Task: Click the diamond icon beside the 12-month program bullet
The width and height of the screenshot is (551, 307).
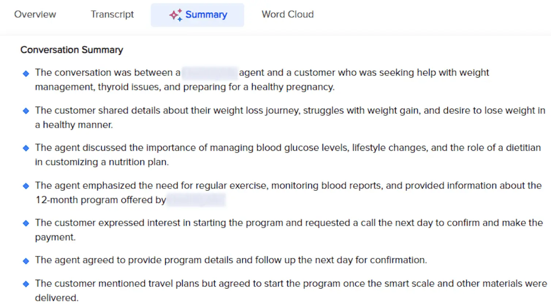Action: click(x=26, y=185)
